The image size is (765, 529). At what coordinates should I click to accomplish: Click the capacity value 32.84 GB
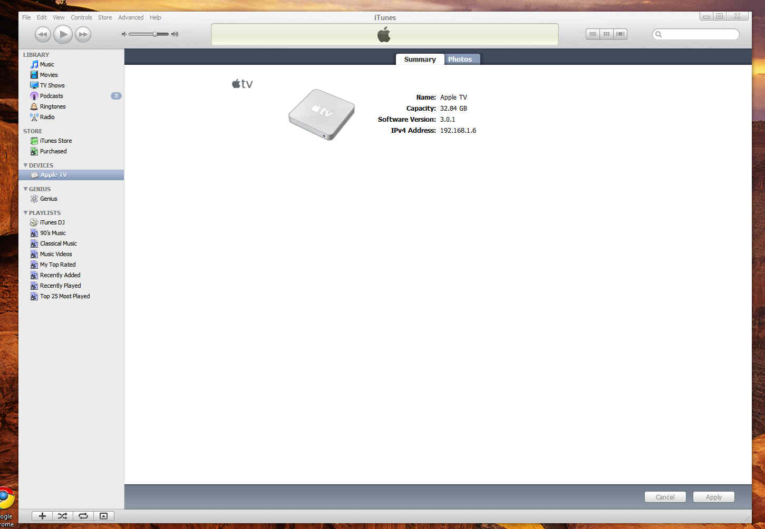[453, 109]
